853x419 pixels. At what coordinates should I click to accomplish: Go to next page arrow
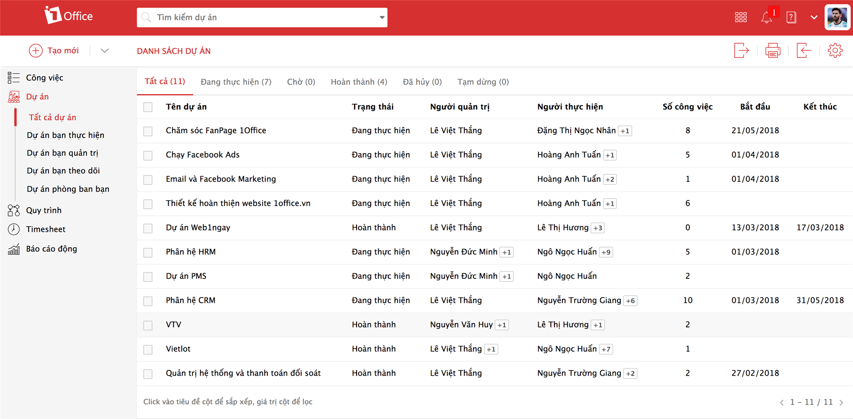[841, 402]
